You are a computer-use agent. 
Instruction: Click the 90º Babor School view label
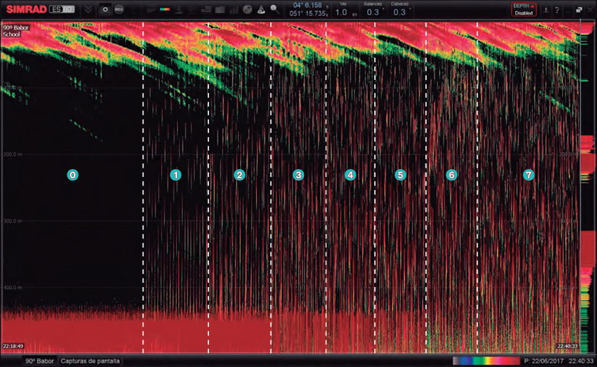tap(13, 30)
